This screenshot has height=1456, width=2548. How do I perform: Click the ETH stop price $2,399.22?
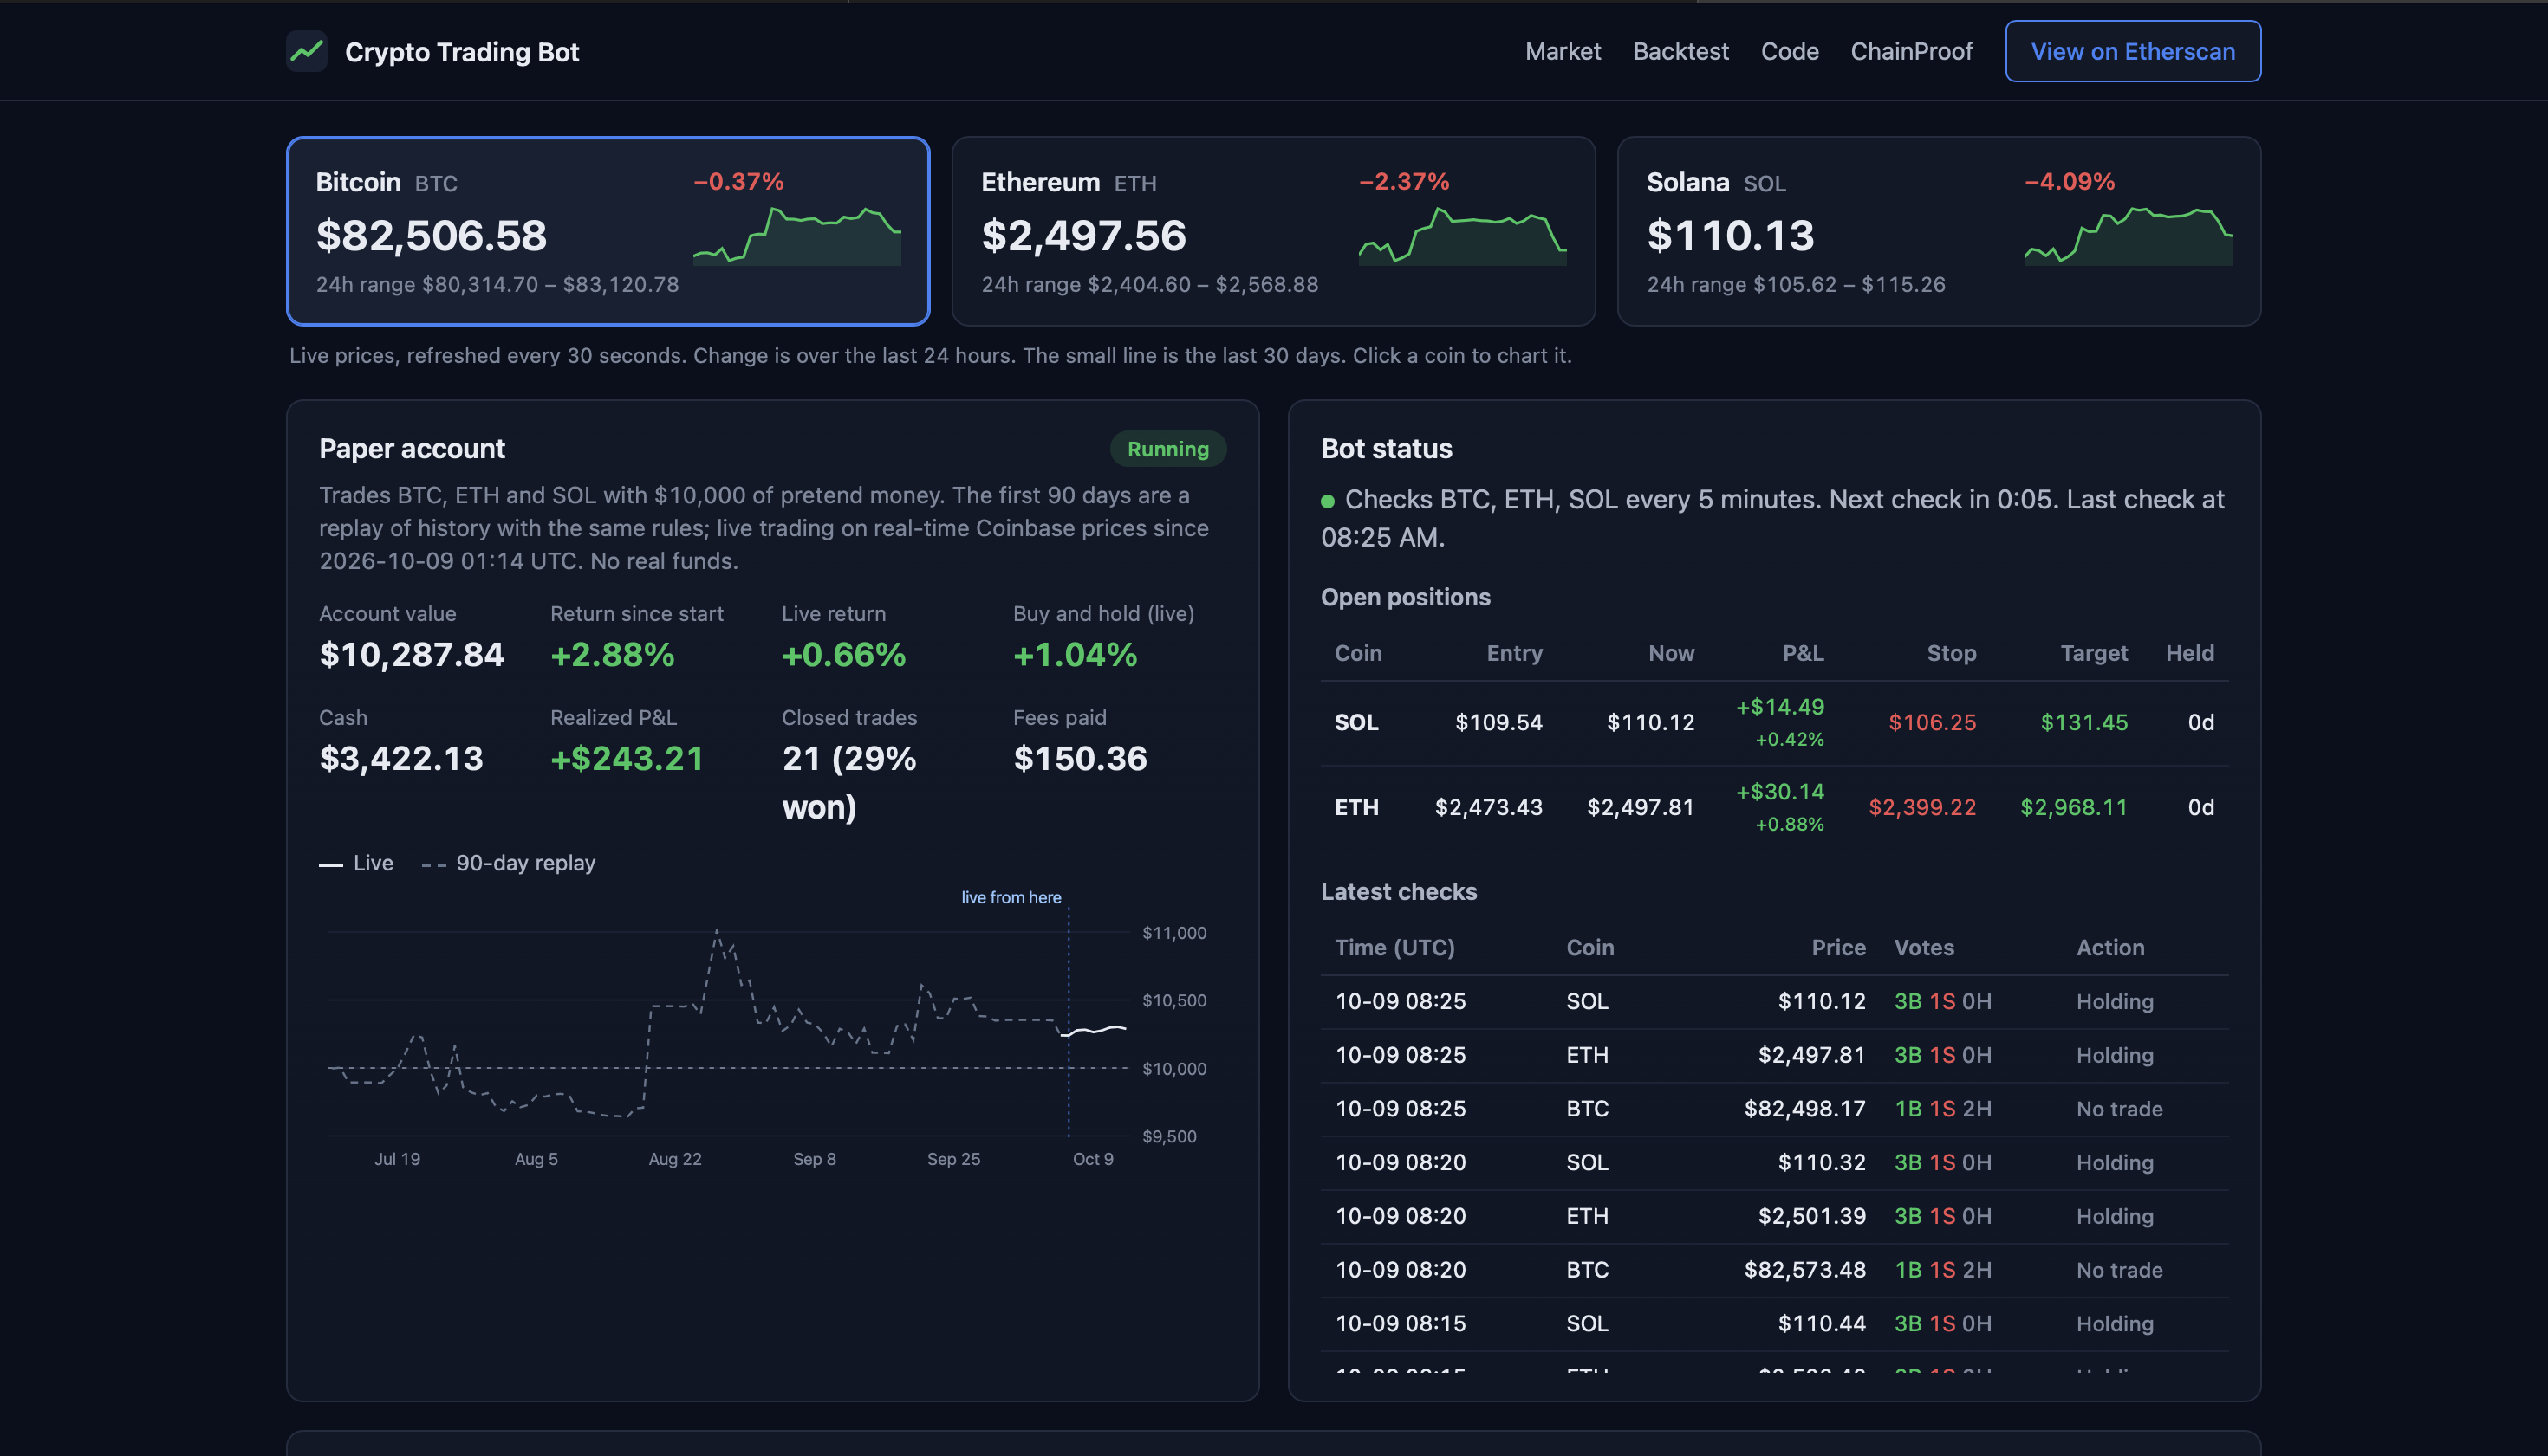click(x=1921, y=808)
